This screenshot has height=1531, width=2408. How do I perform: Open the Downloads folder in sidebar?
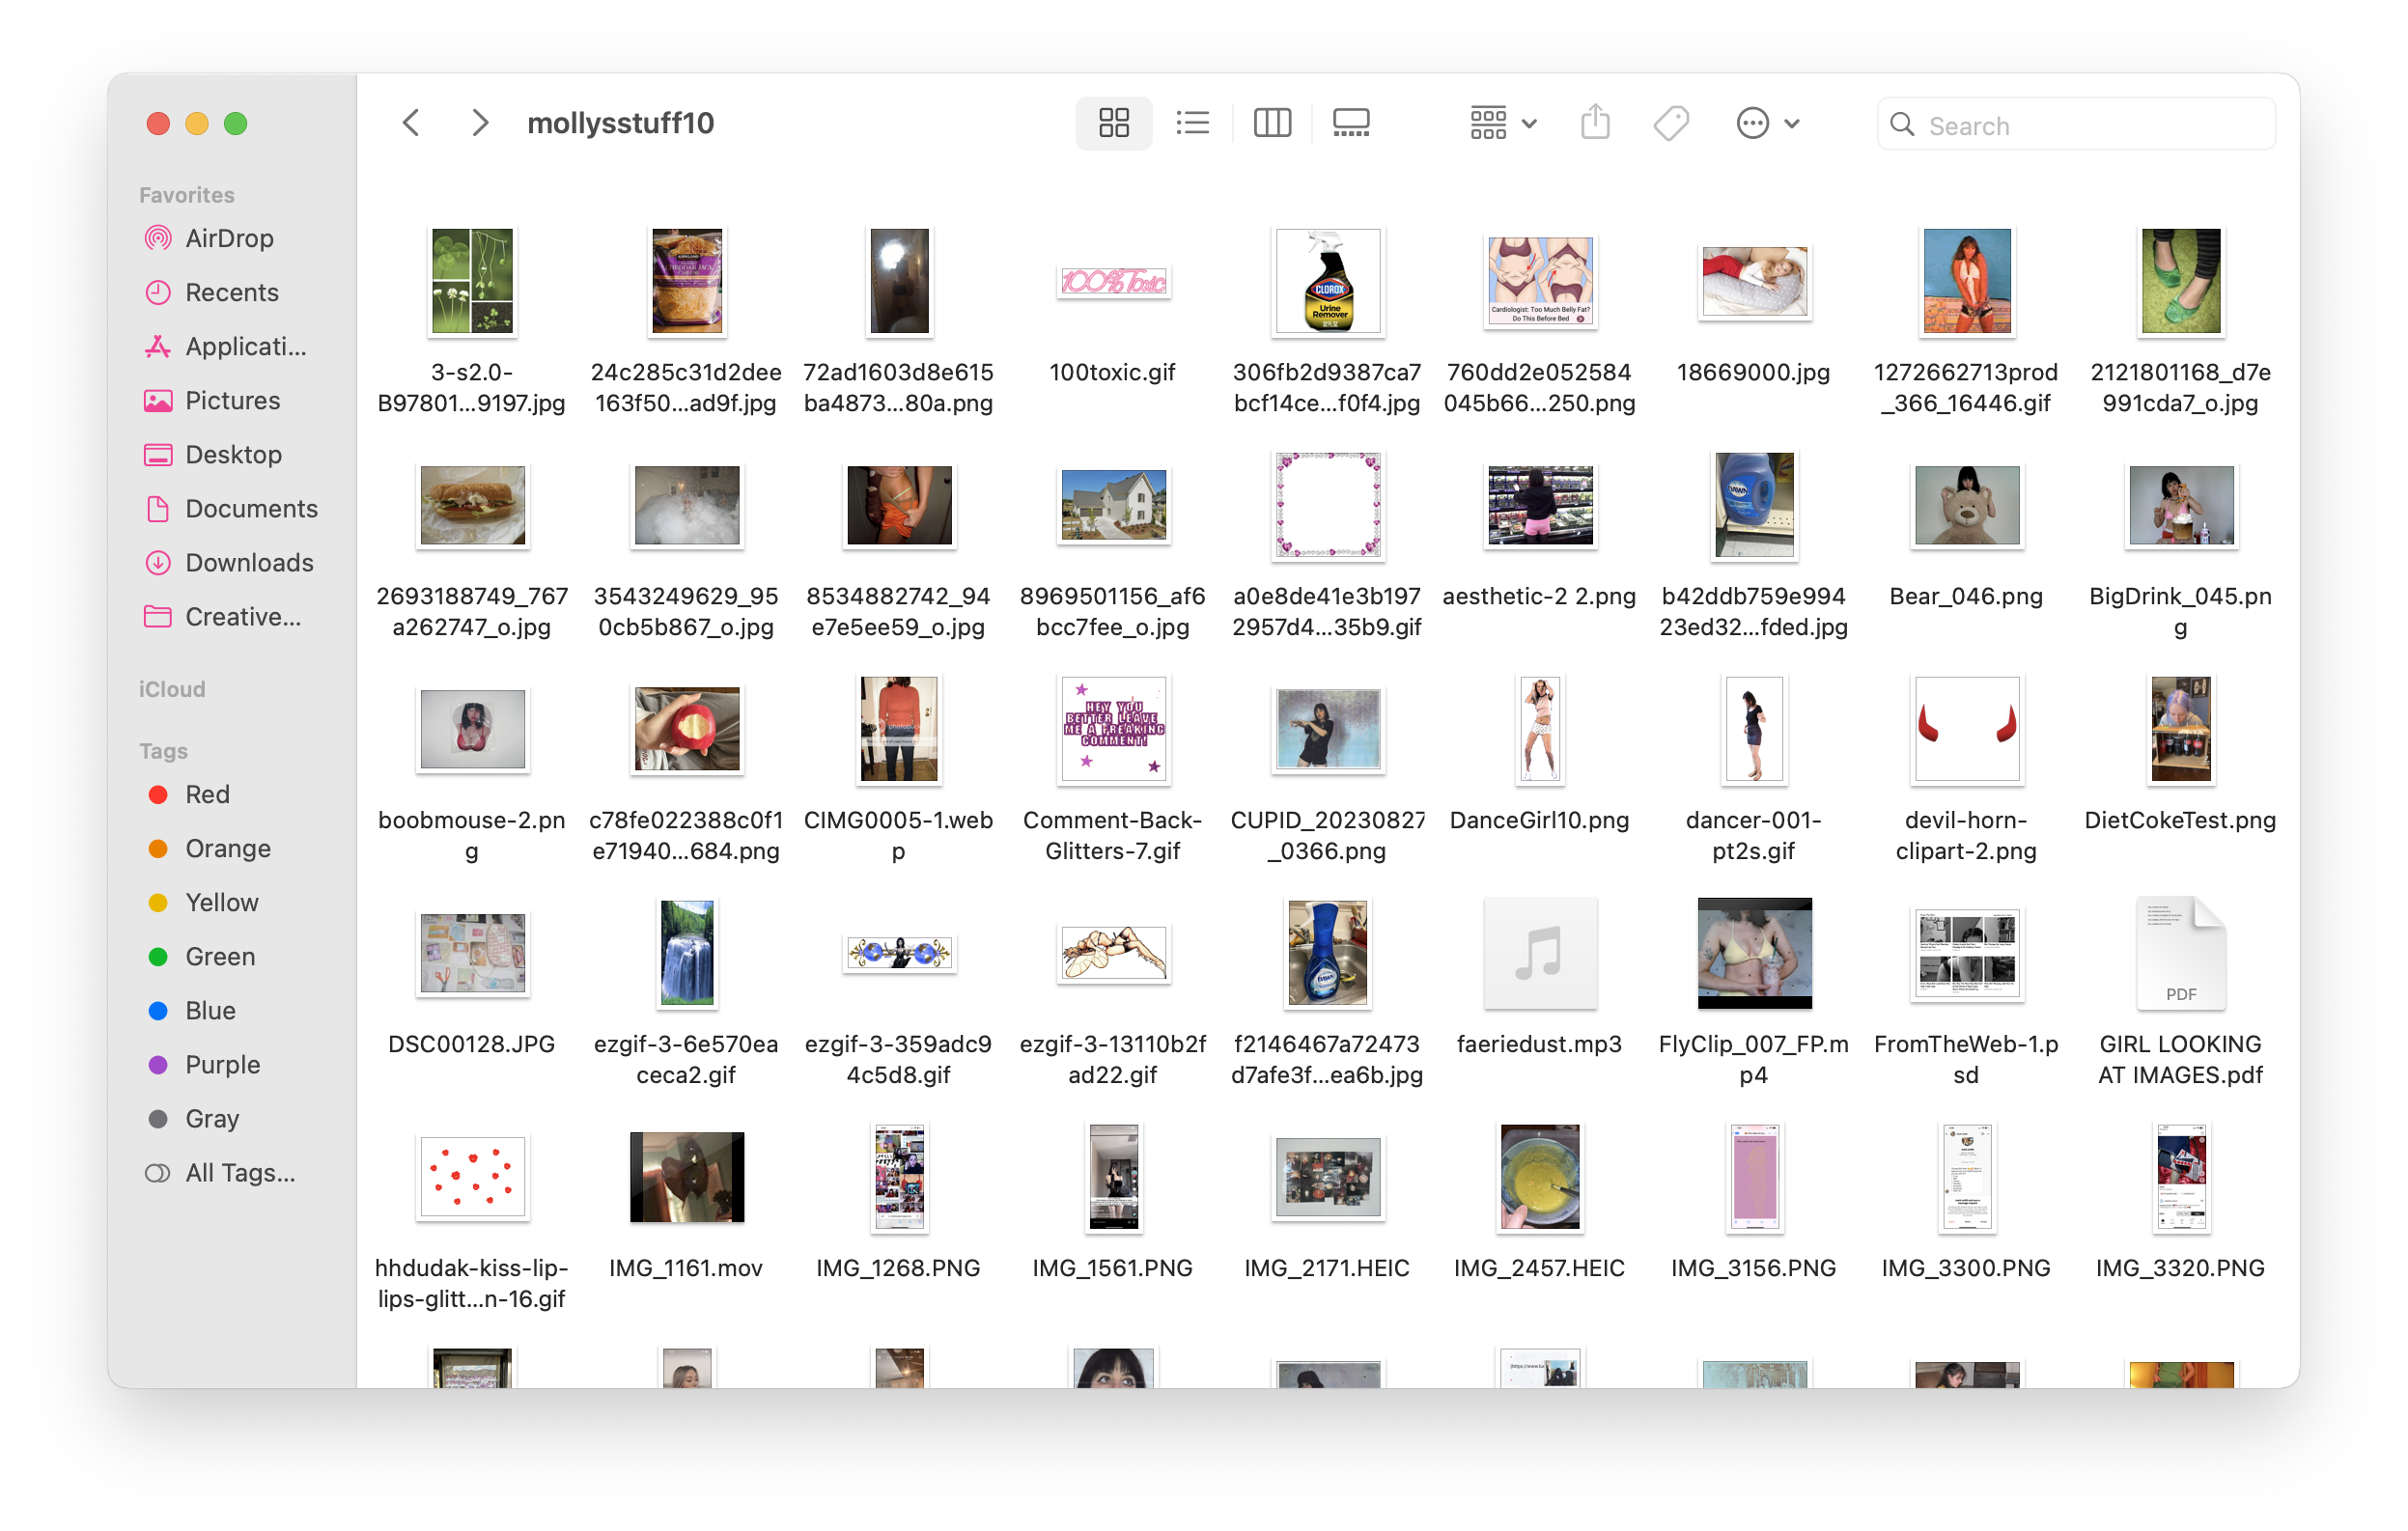249,562
